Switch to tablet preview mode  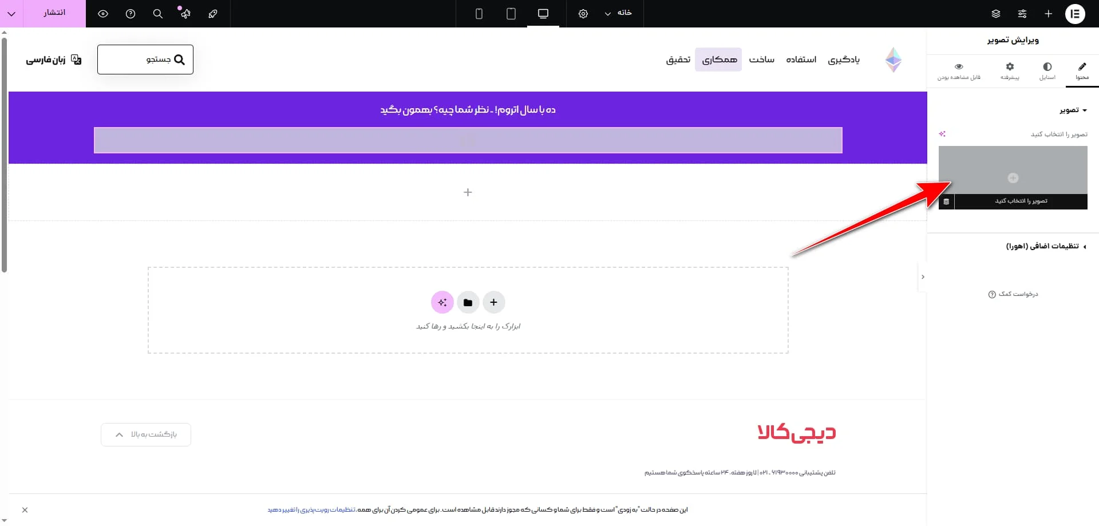pos(511,14)
